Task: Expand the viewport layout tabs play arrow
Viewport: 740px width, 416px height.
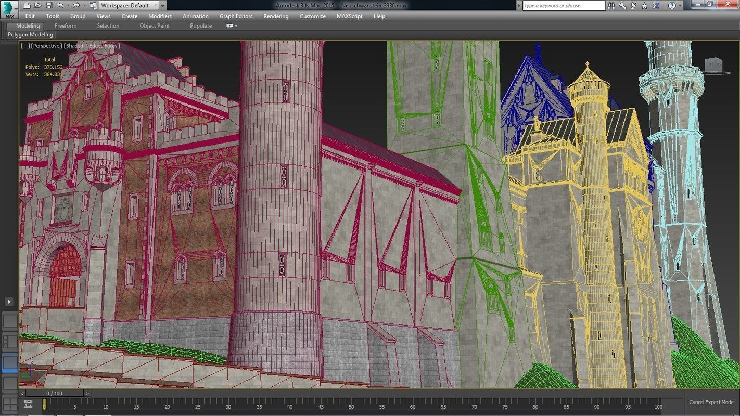Action: [9, 302]
